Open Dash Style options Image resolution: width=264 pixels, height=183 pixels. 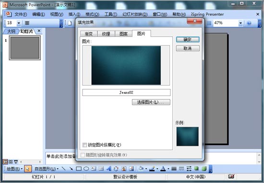(181, 168)
